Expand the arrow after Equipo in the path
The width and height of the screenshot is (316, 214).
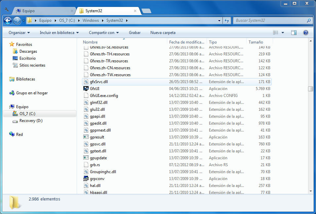[56, 20]
